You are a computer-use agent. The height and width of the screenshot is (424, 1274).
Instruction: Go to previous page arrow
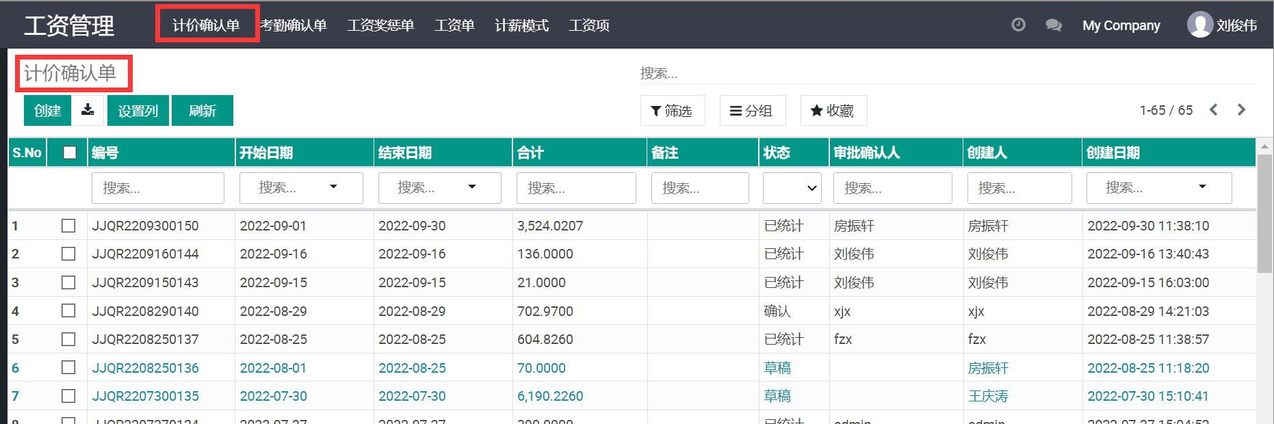click(x=1214, y=110)
